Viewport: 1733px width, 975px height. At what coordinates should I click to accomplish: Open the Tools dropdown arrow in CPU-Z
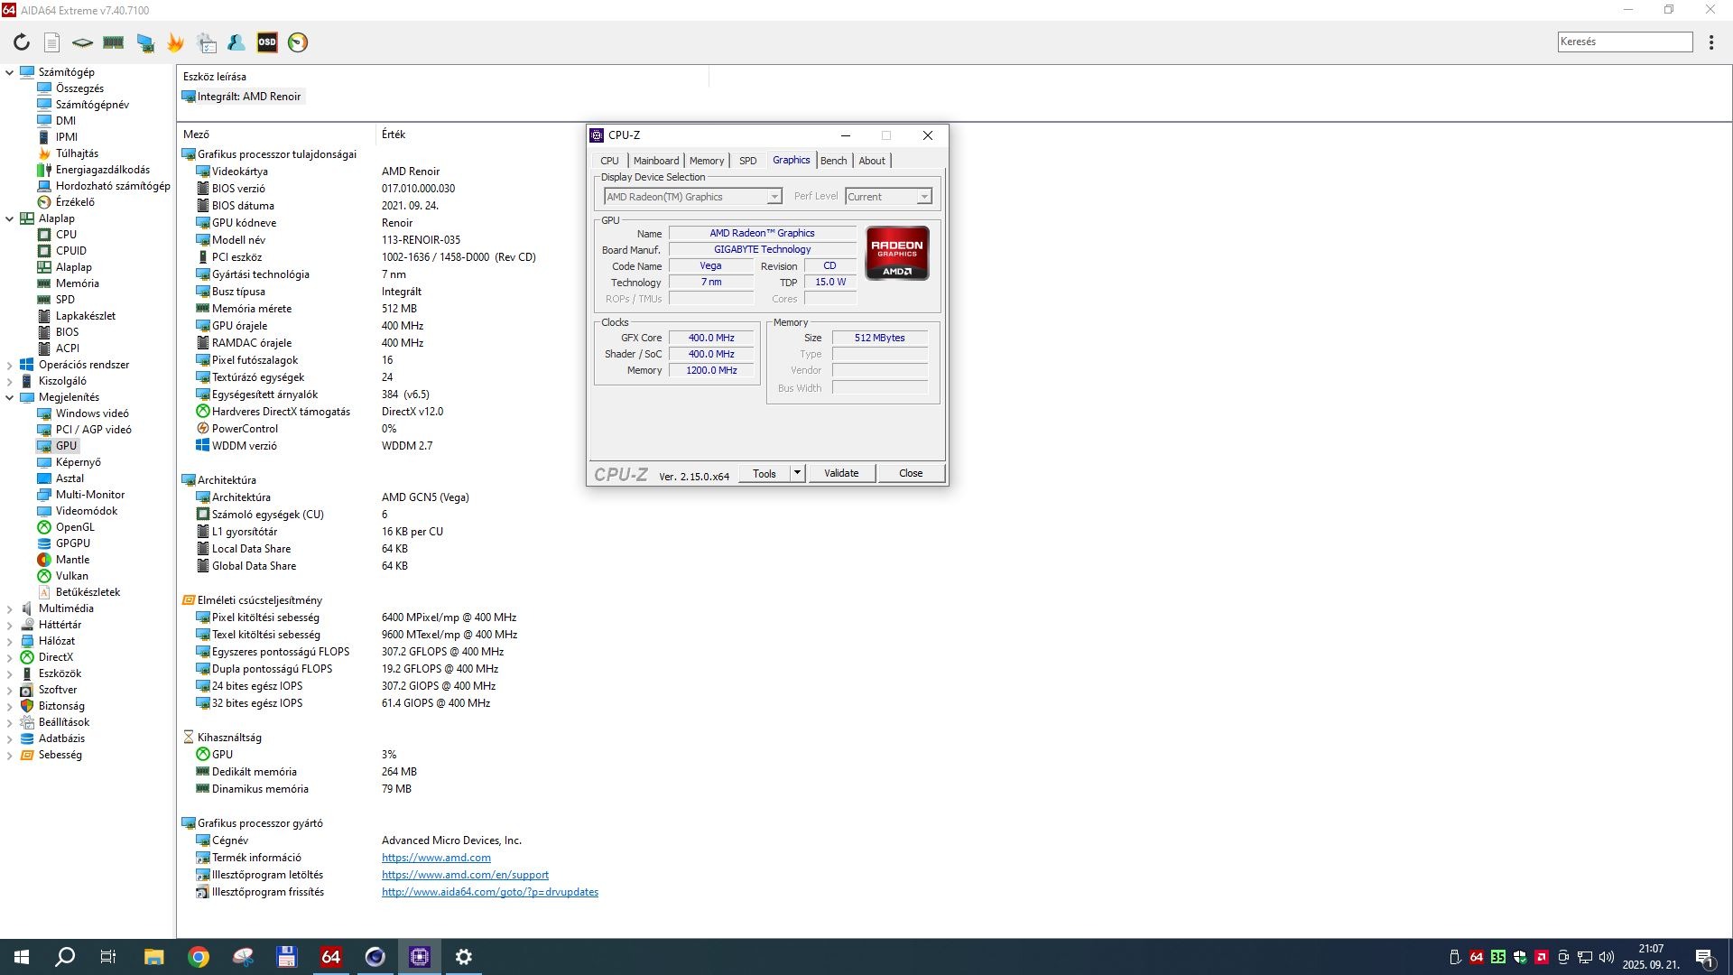click(797, 473)
